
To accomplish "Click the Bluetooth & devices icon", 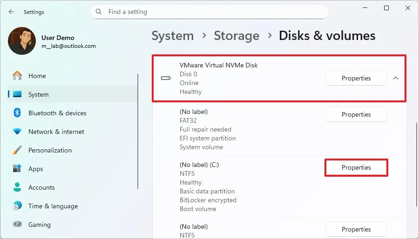I will click(17, 113).
